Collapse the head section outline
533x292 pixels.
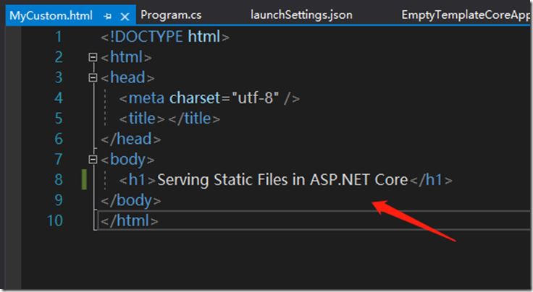point(92,77)
